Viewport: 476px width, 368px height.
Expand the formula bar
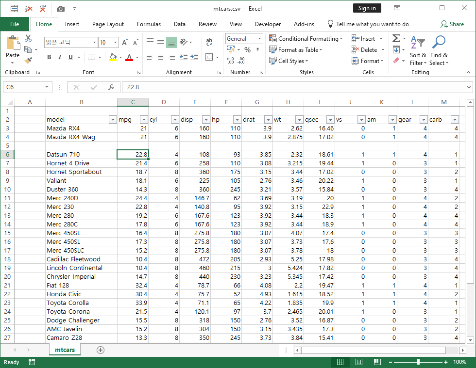pos(469,87)
